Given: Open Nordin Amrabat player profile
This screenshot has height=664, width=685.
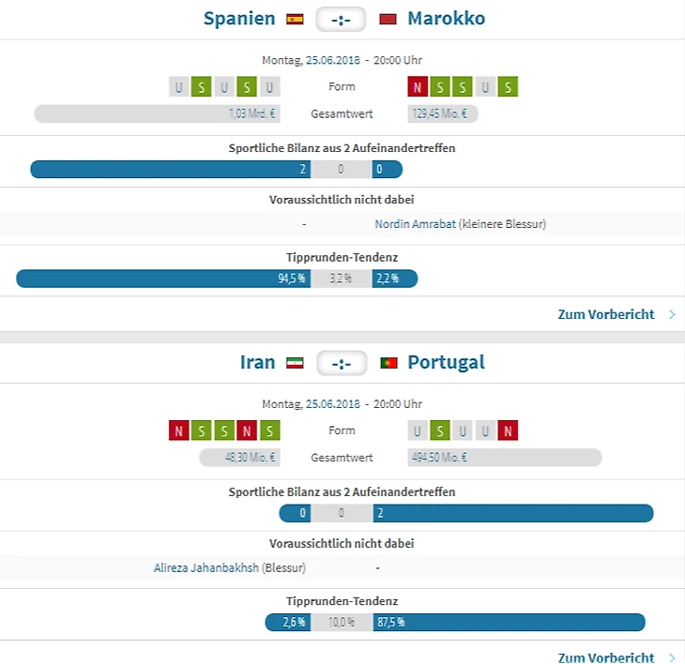Looking at the screenshot, I should pos(415,224).
